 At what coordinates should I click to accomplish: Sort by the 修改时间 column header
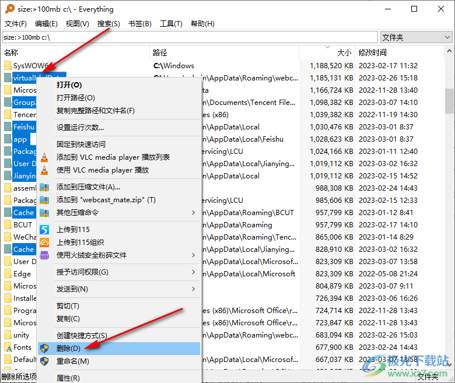click(x=400, y=52)
